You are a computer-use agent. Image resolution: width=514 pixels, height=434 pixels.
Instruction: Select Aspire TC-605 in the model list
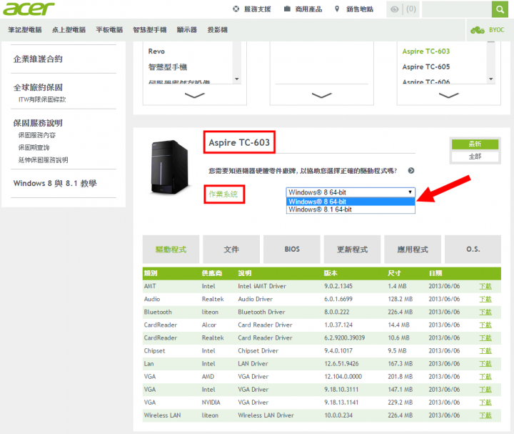point(425,67)
